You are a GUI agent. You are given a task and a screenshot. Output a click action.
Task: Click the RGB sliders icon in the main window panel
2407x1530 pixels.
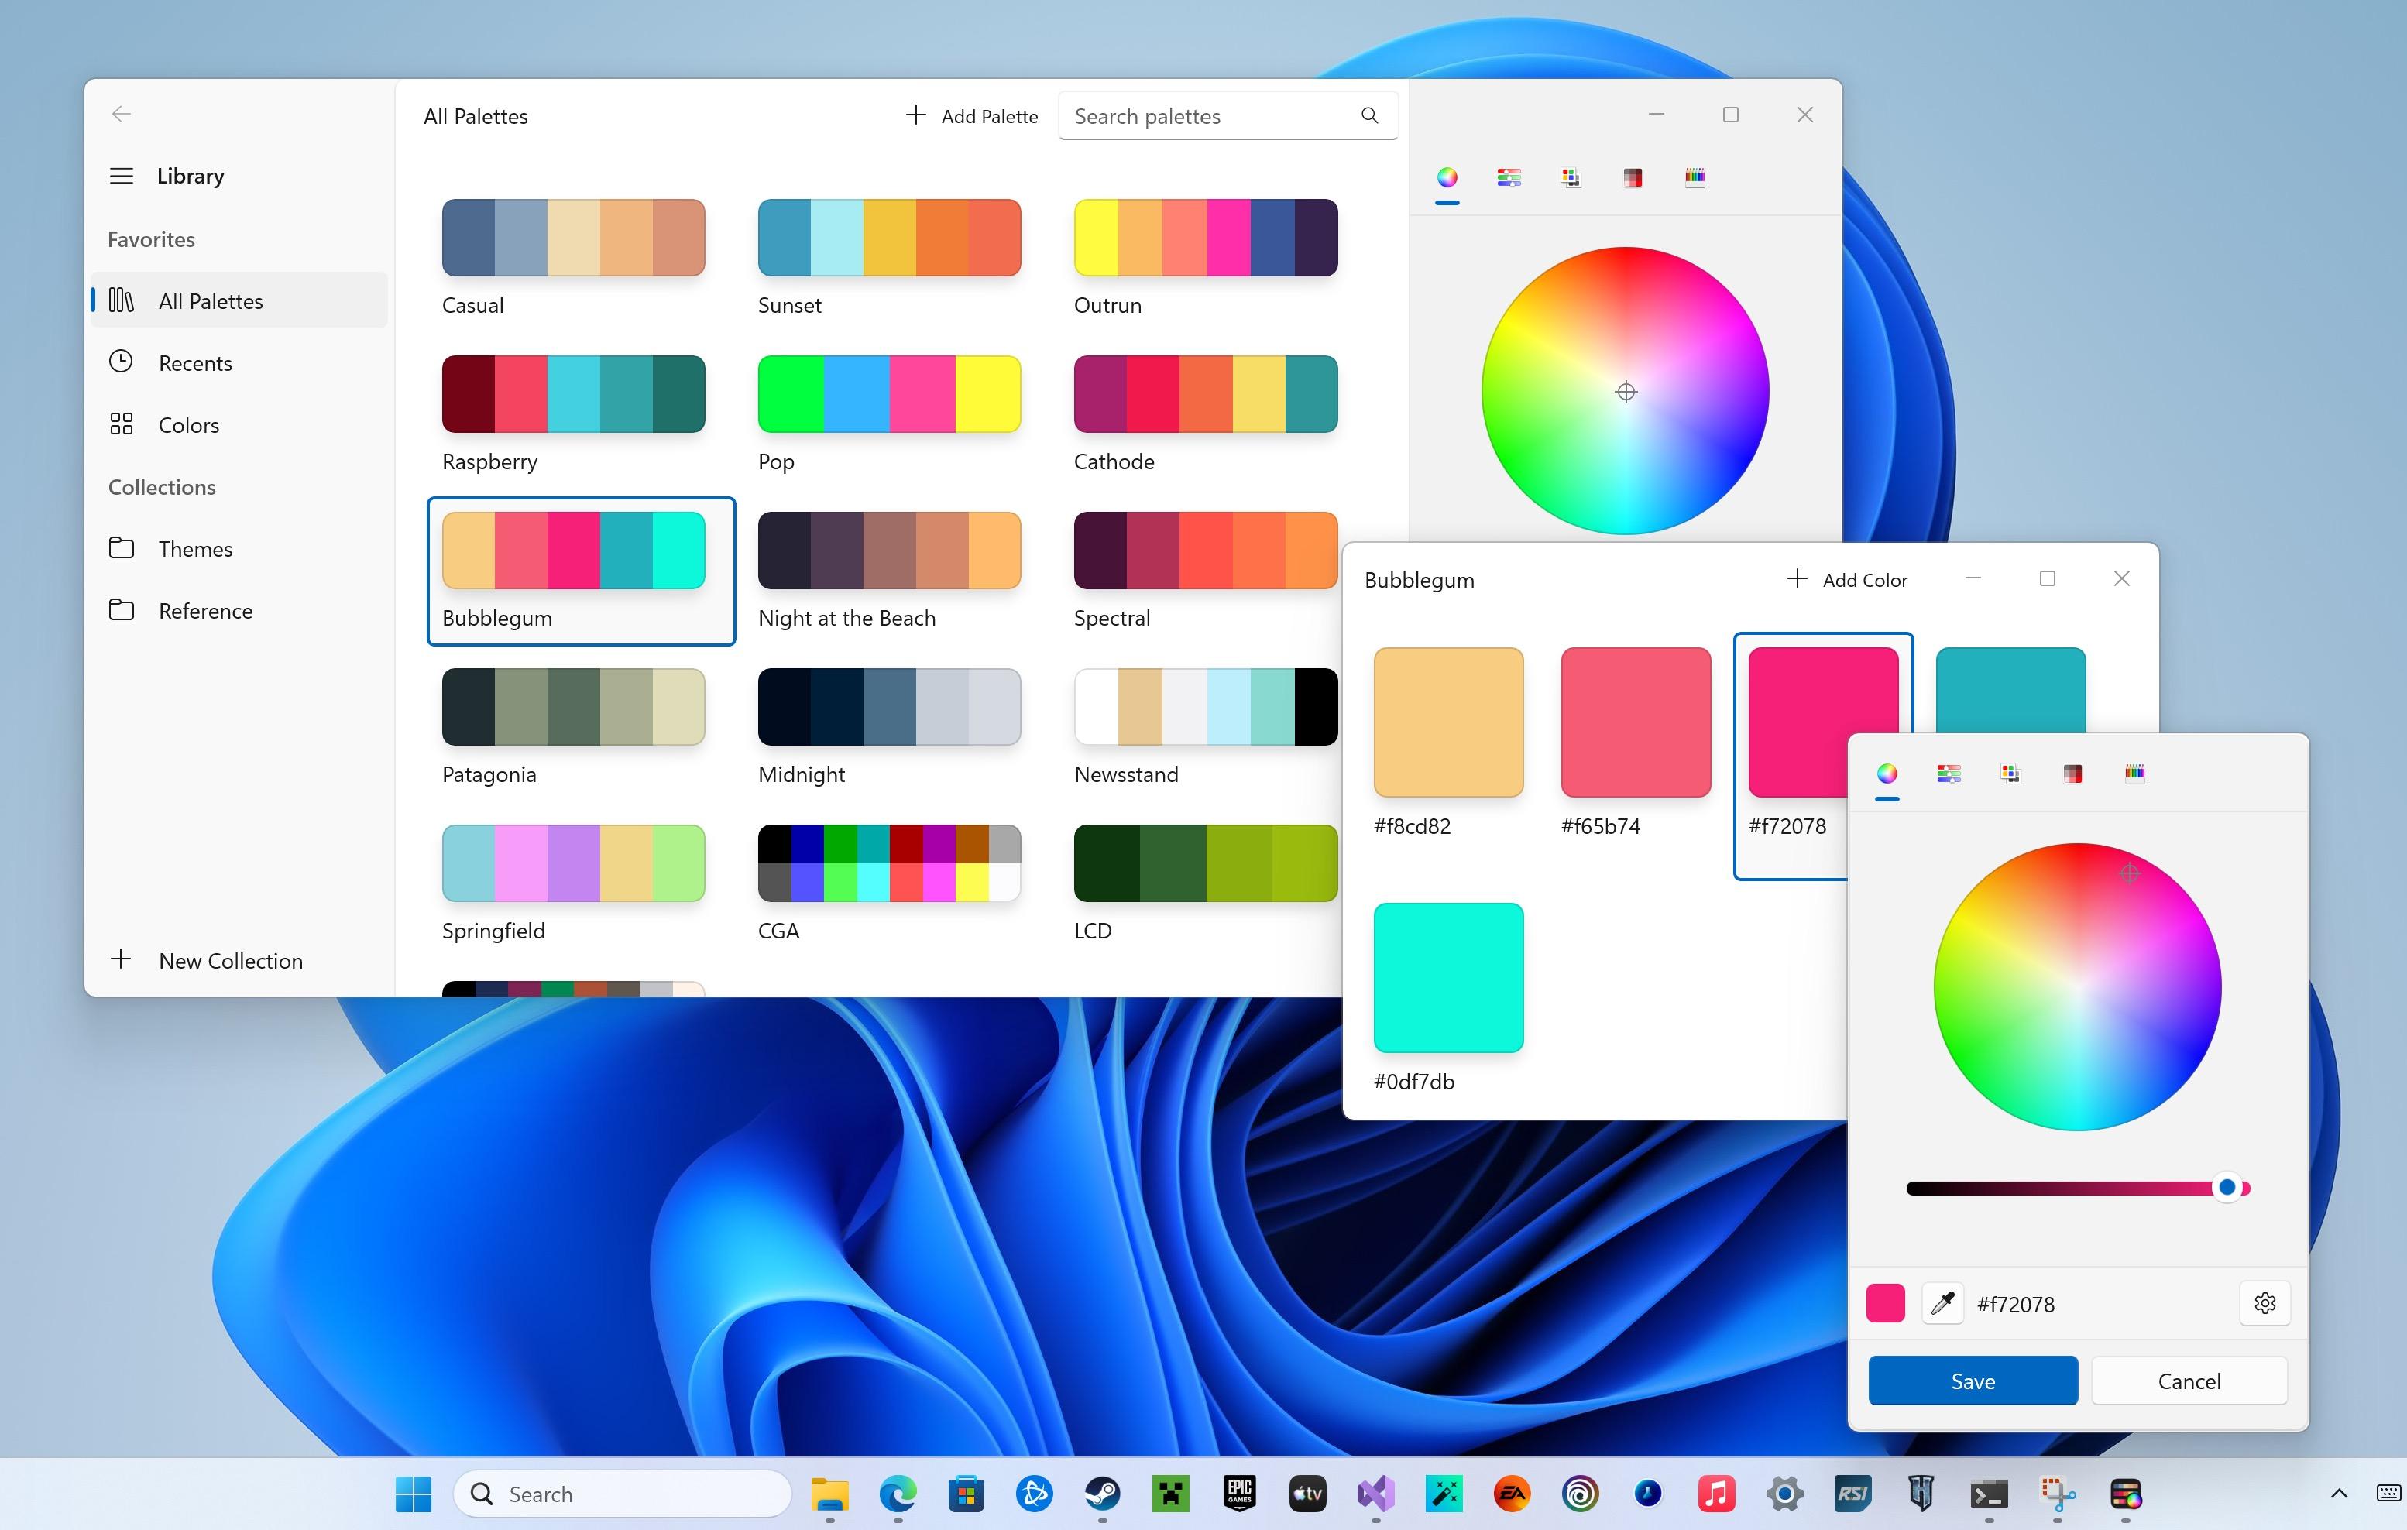(1509, 178)
